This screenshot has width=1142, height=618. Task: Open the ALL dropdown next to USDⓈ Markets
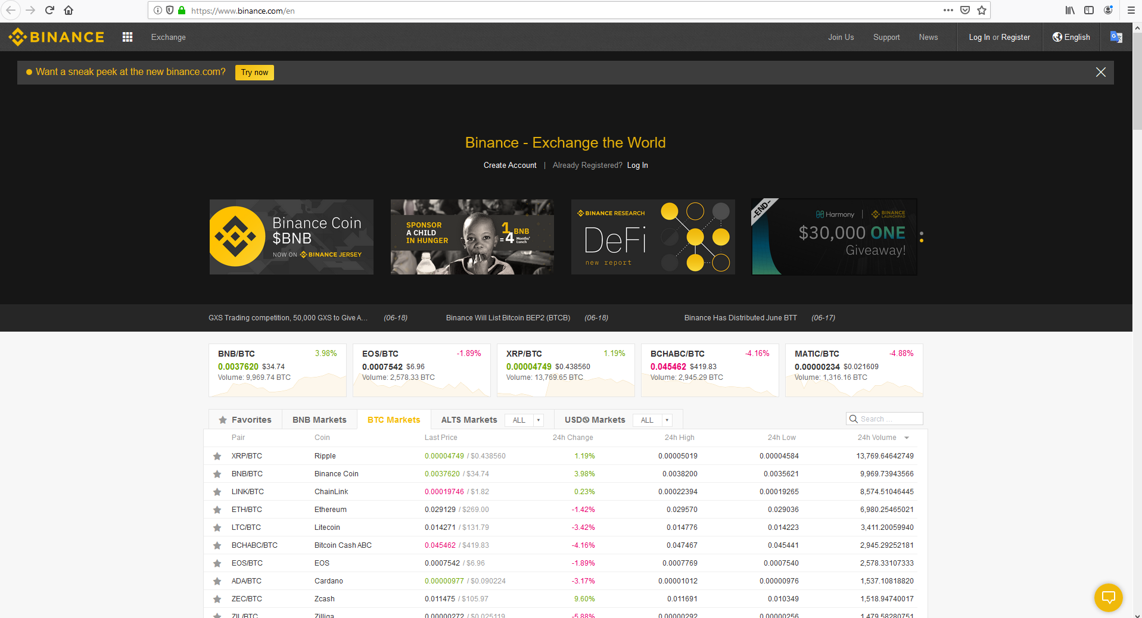[652, 420]
